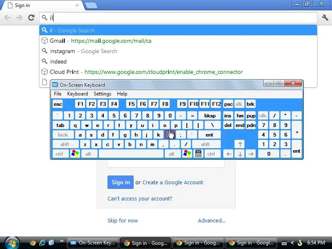This screenshot has width=332, height=249.
Task: Click the space bar key
Action: (x=131, y=154)
